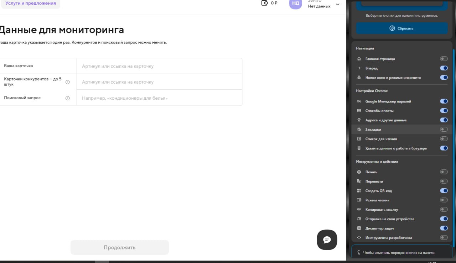
Task: Switch off Создать QR-код toggle
Action: [x=444, y=191]
